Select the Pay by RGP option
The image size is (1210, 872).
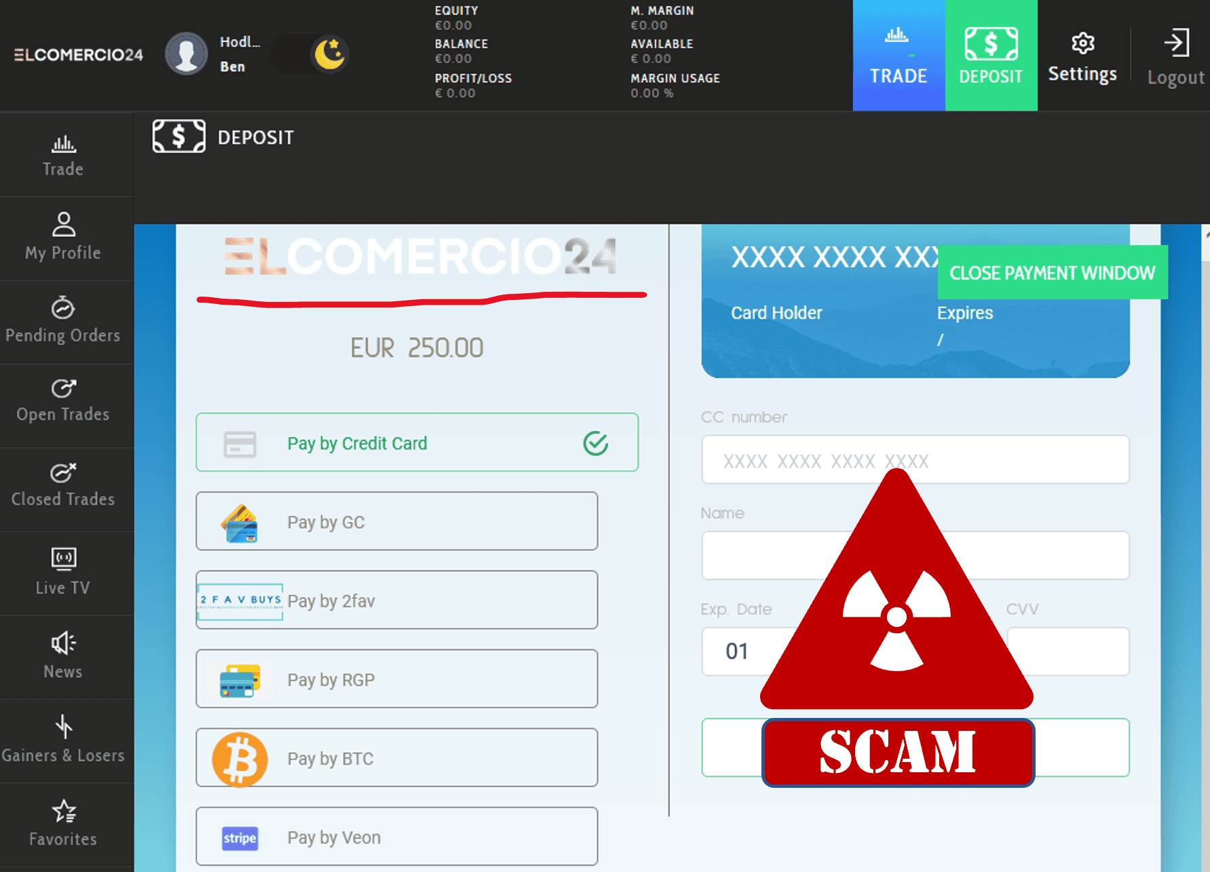click(x=396, y=679)
